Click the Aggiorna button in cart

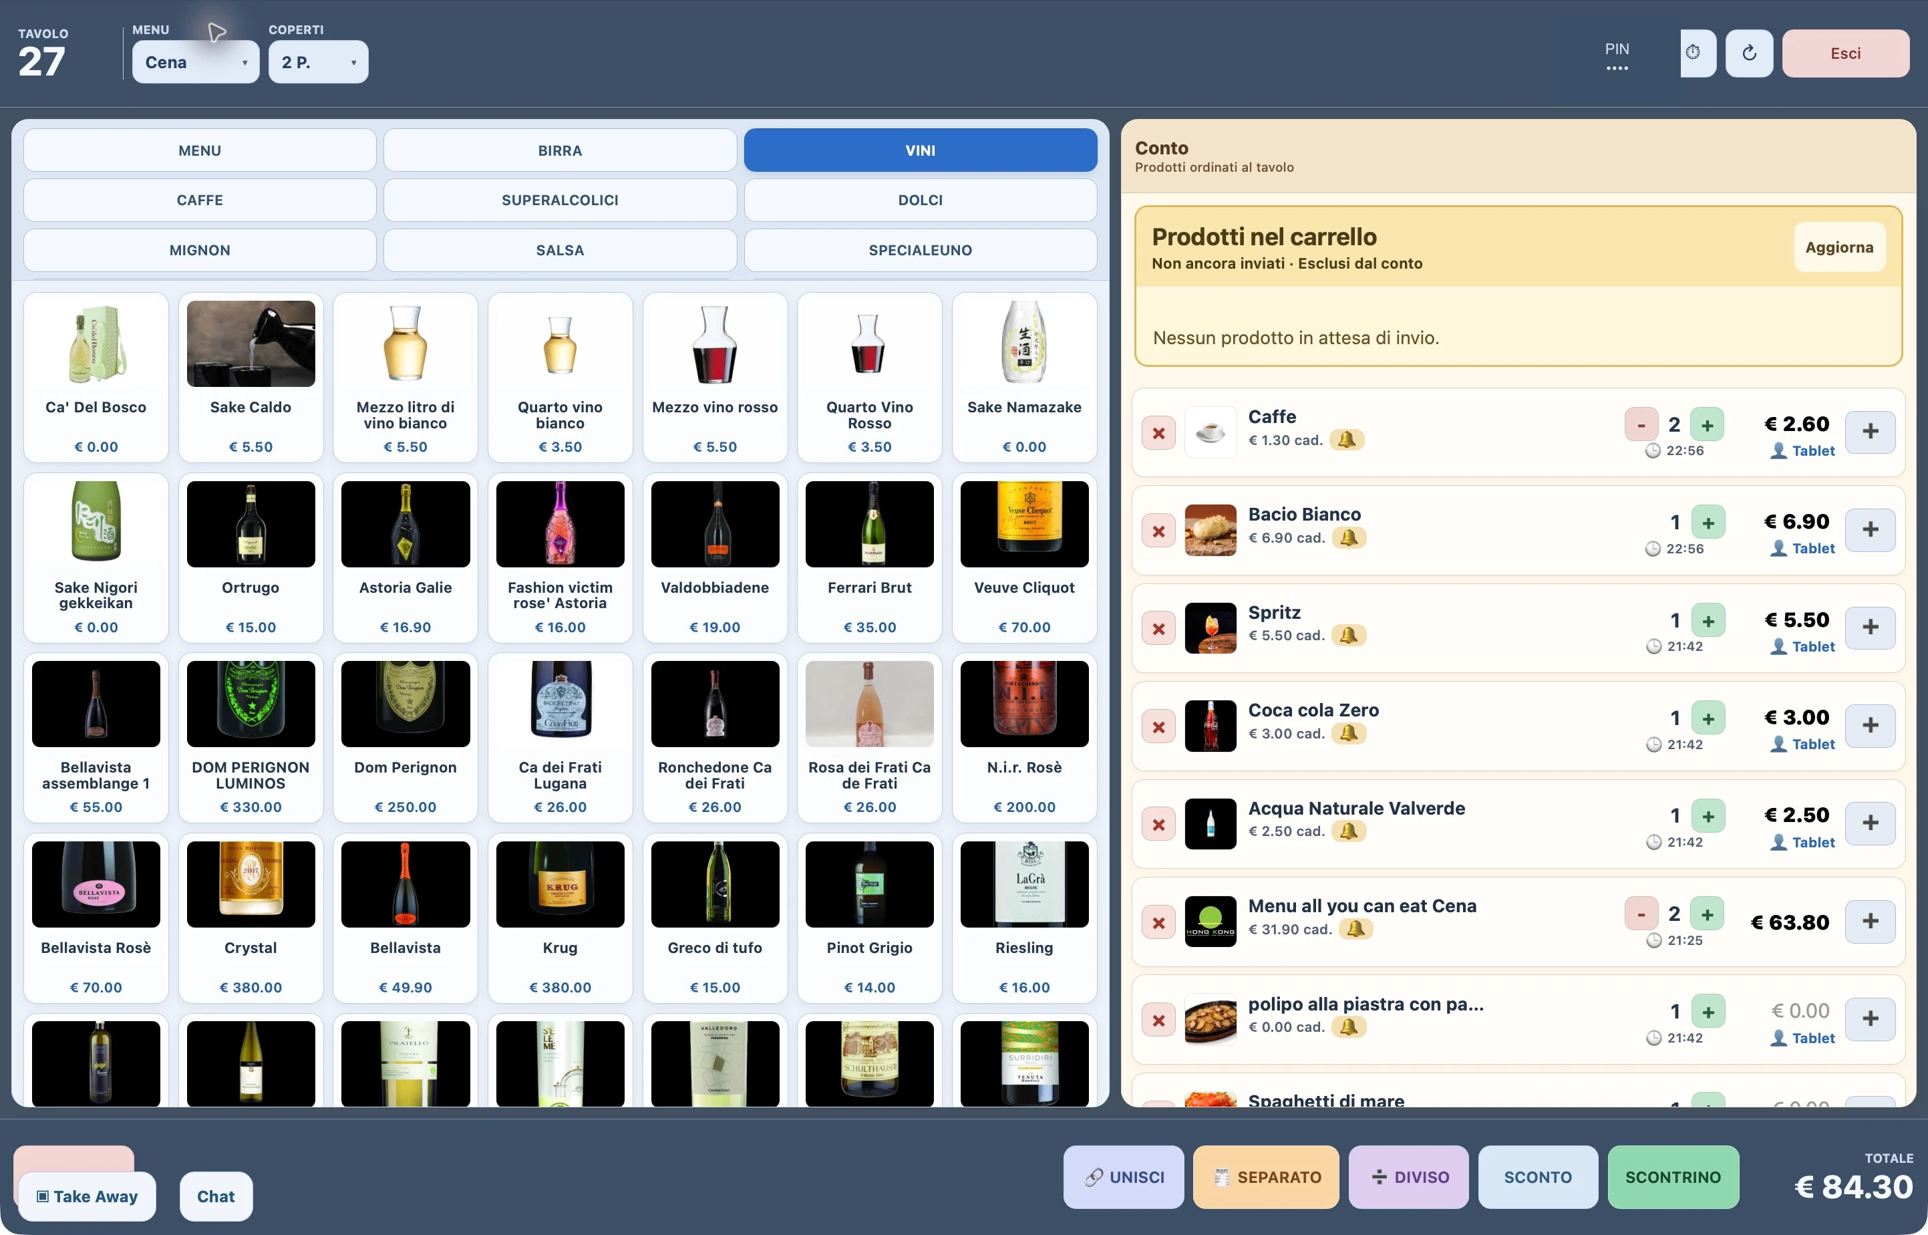1839,247
